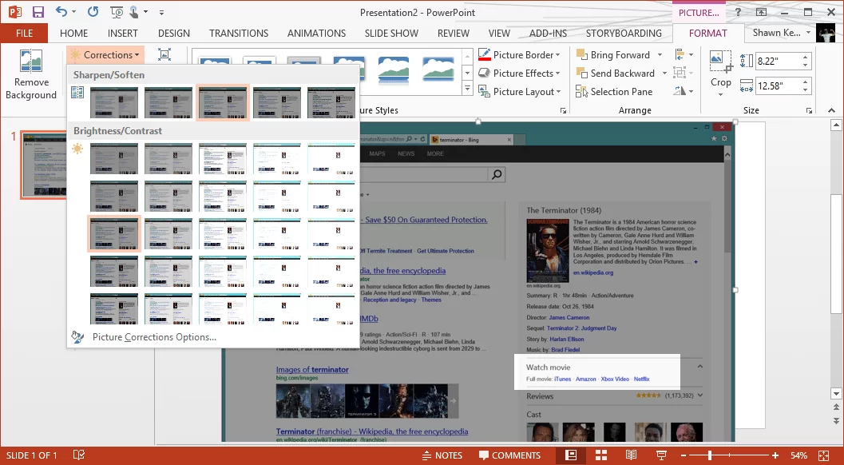Select the Picture Tools FORMAT tab
This screenshot has width=844, height=465.
coord(707,33)
